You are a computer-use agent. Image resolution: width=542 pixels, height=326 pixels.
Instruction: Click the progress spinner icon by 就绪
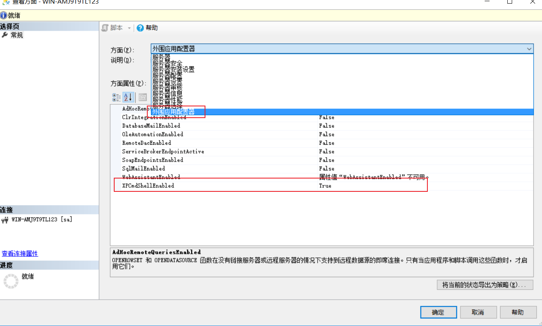click(10, 281)
